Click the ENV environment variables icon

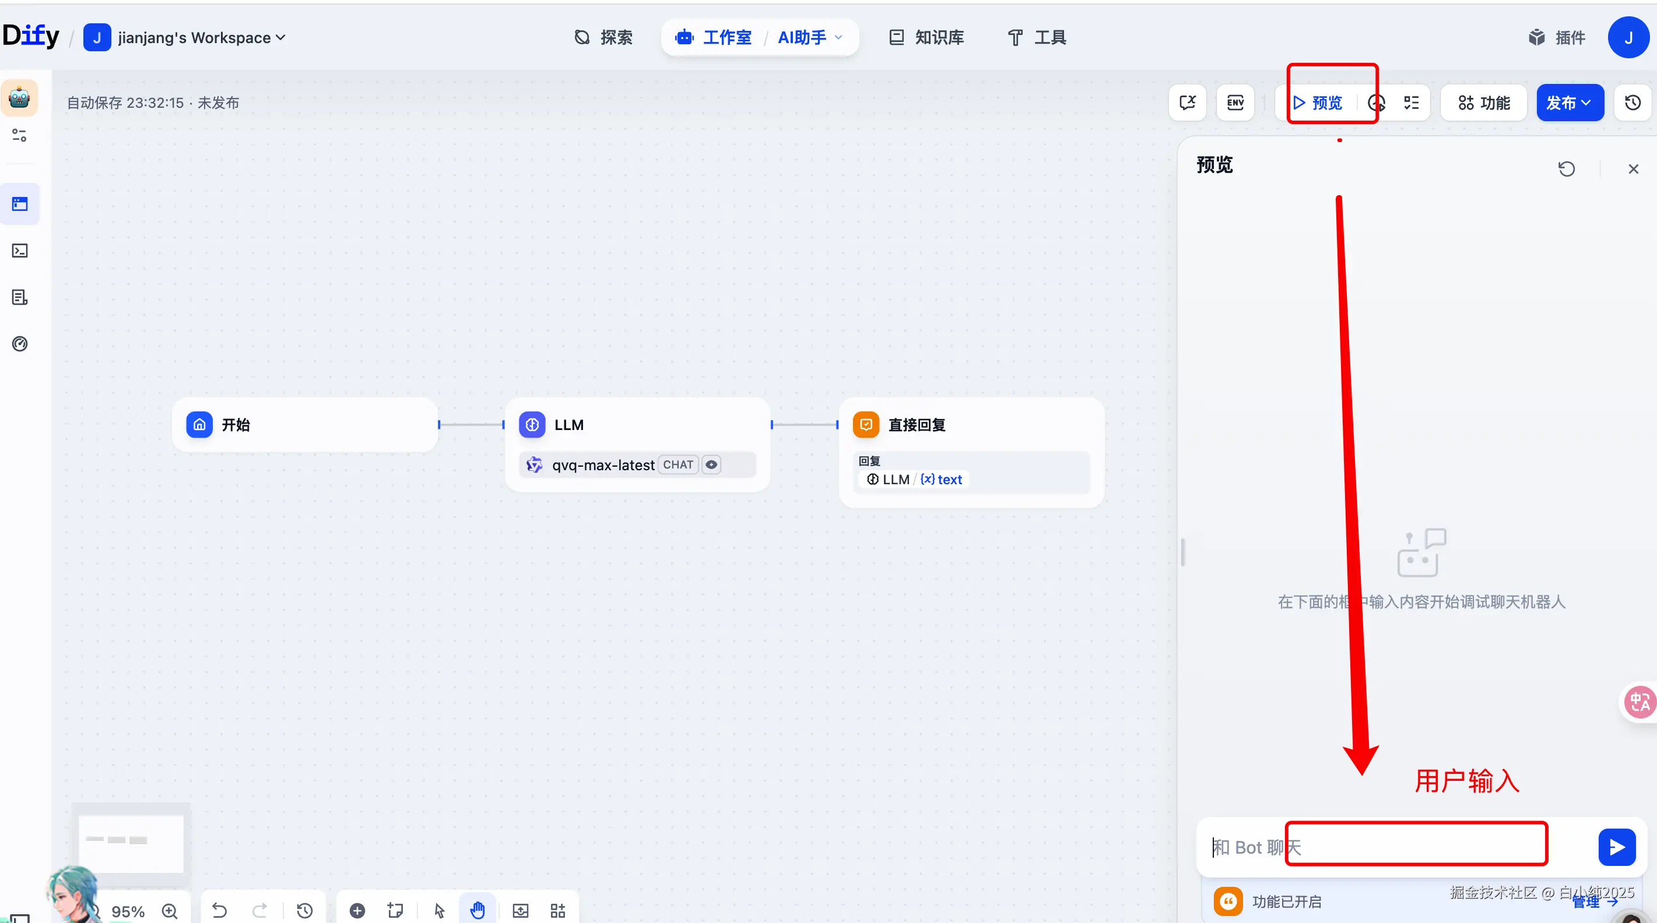tap(1235, 103)
